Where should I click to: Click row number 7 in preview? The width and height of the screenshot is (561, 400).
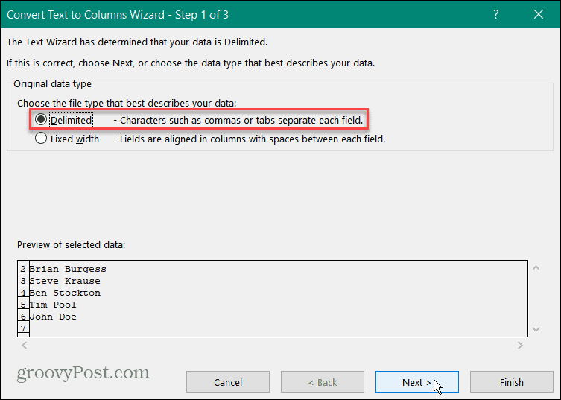[23, 328]
